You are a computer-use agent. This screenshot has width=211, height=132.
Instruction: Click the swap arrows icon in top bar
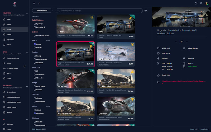pos(39,3)
